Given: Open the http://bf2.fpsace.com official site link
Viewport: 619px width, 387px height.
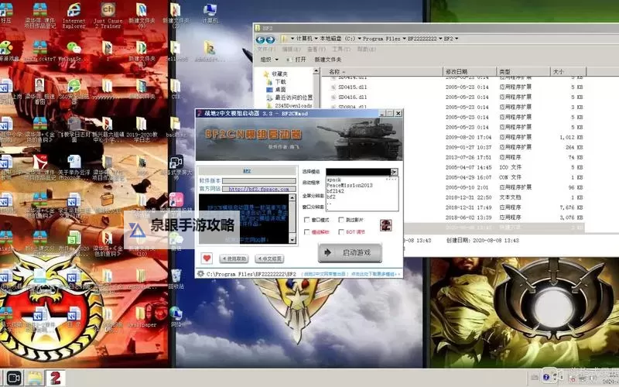Looking at the screenshot, I should pyautogui.click(x=258, y=189).
